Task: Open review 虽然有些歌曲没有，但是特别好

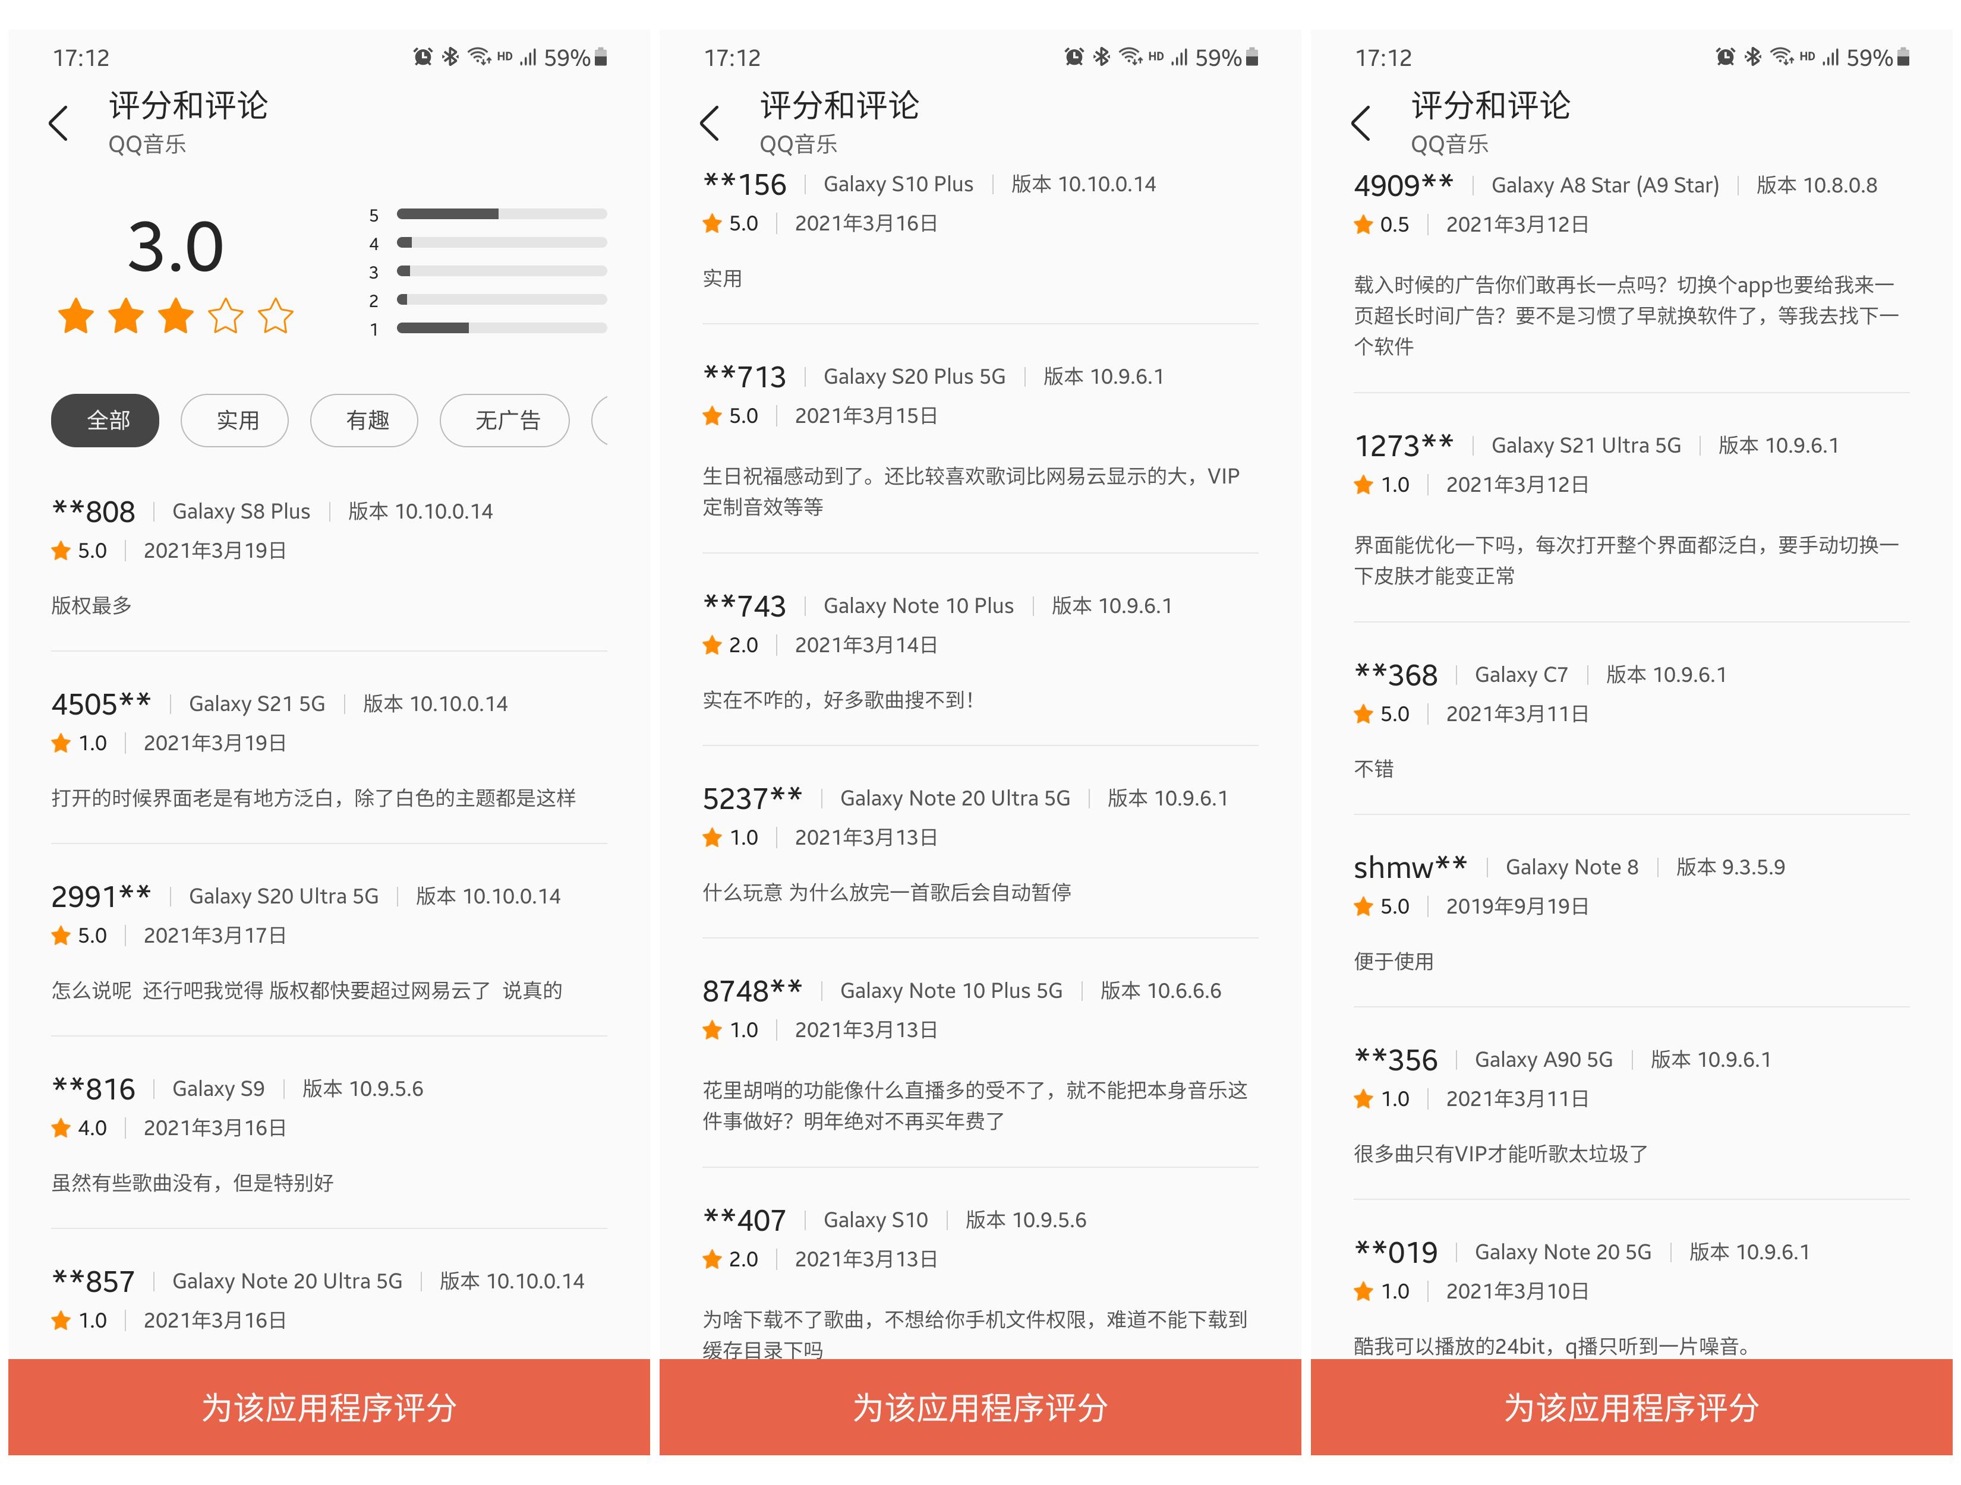Action: (x=193, y=1183)
